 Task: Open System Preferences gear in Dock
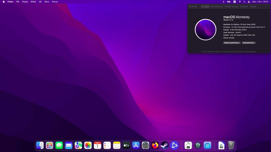(145, 145)
